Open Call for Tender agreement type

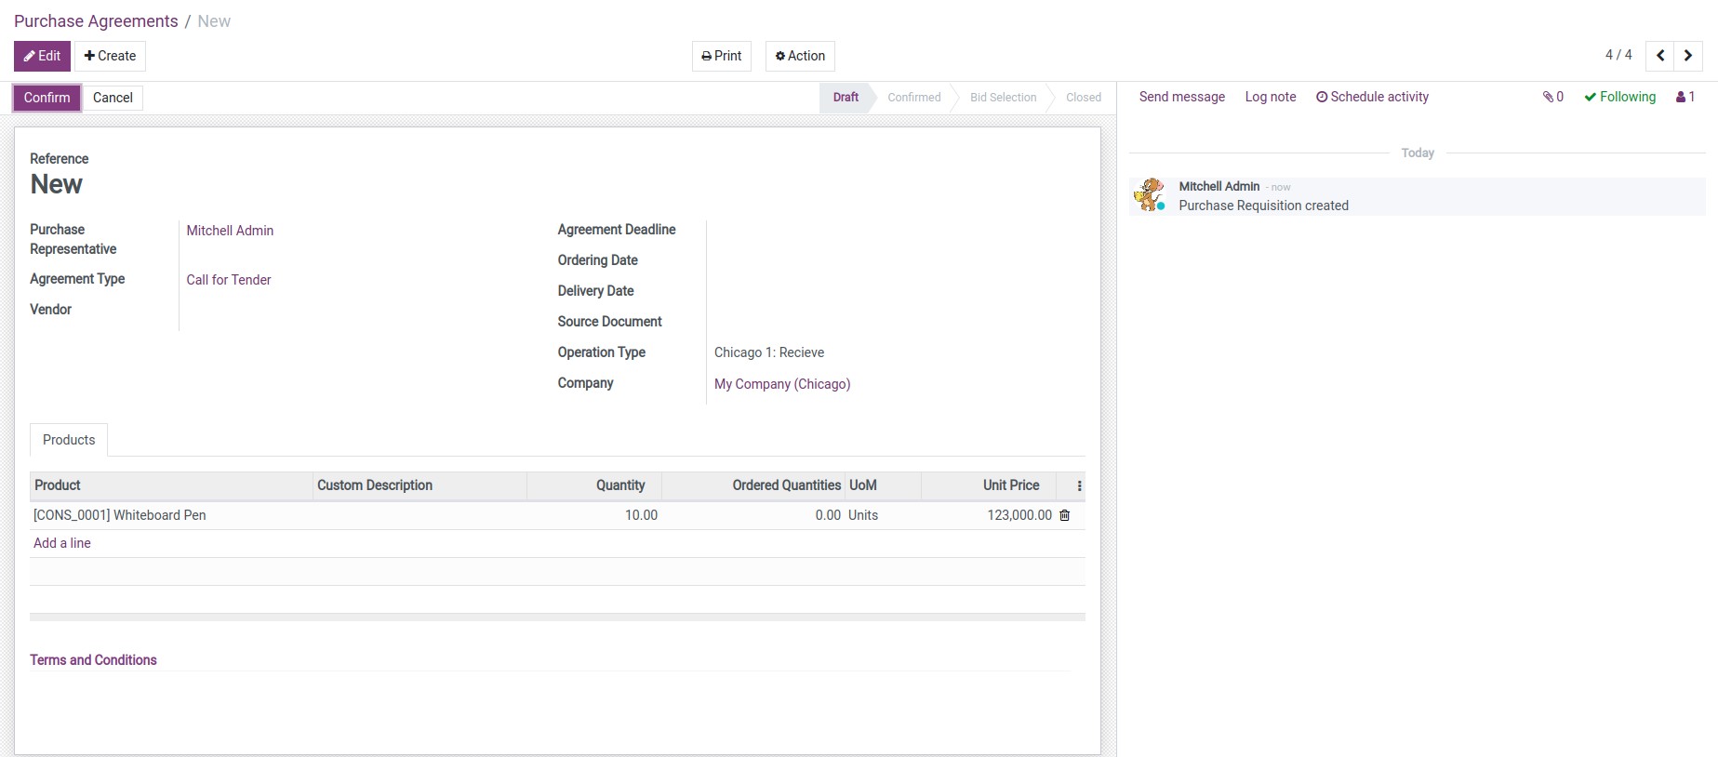(229, 280)
